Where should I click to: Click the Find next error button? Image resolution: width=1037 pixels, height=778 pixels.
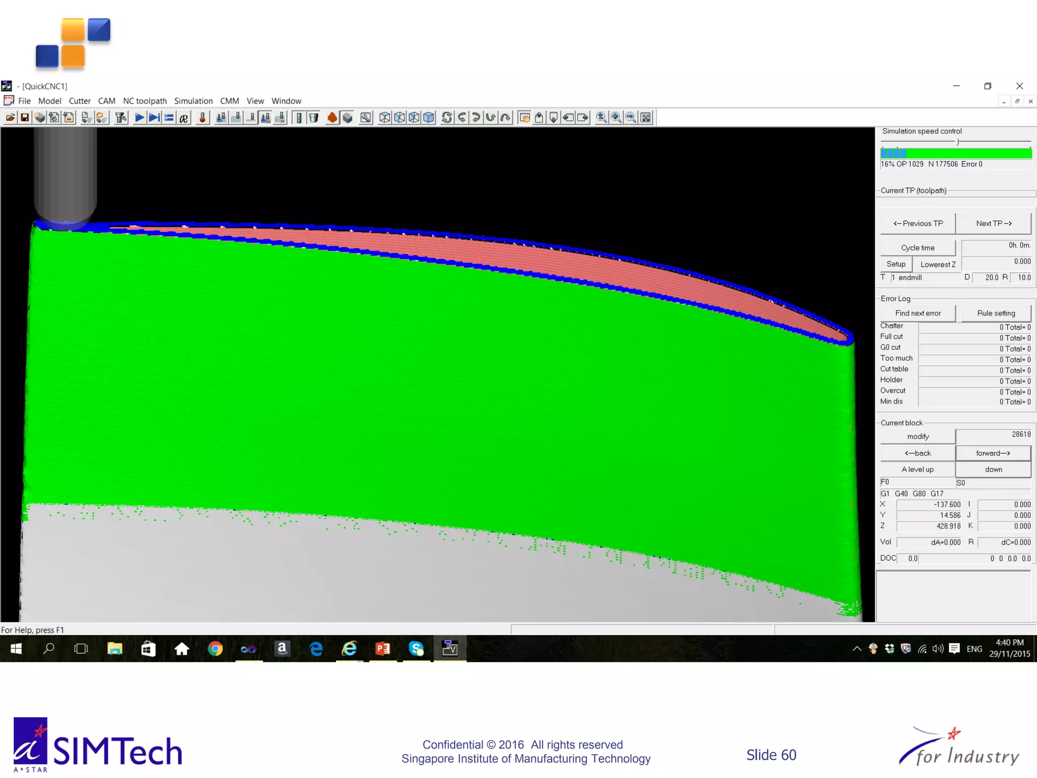918,313
